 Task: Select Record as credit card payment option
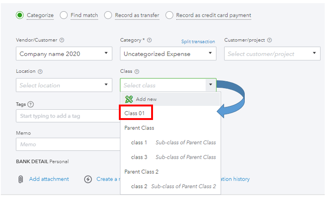click(169, 15)
